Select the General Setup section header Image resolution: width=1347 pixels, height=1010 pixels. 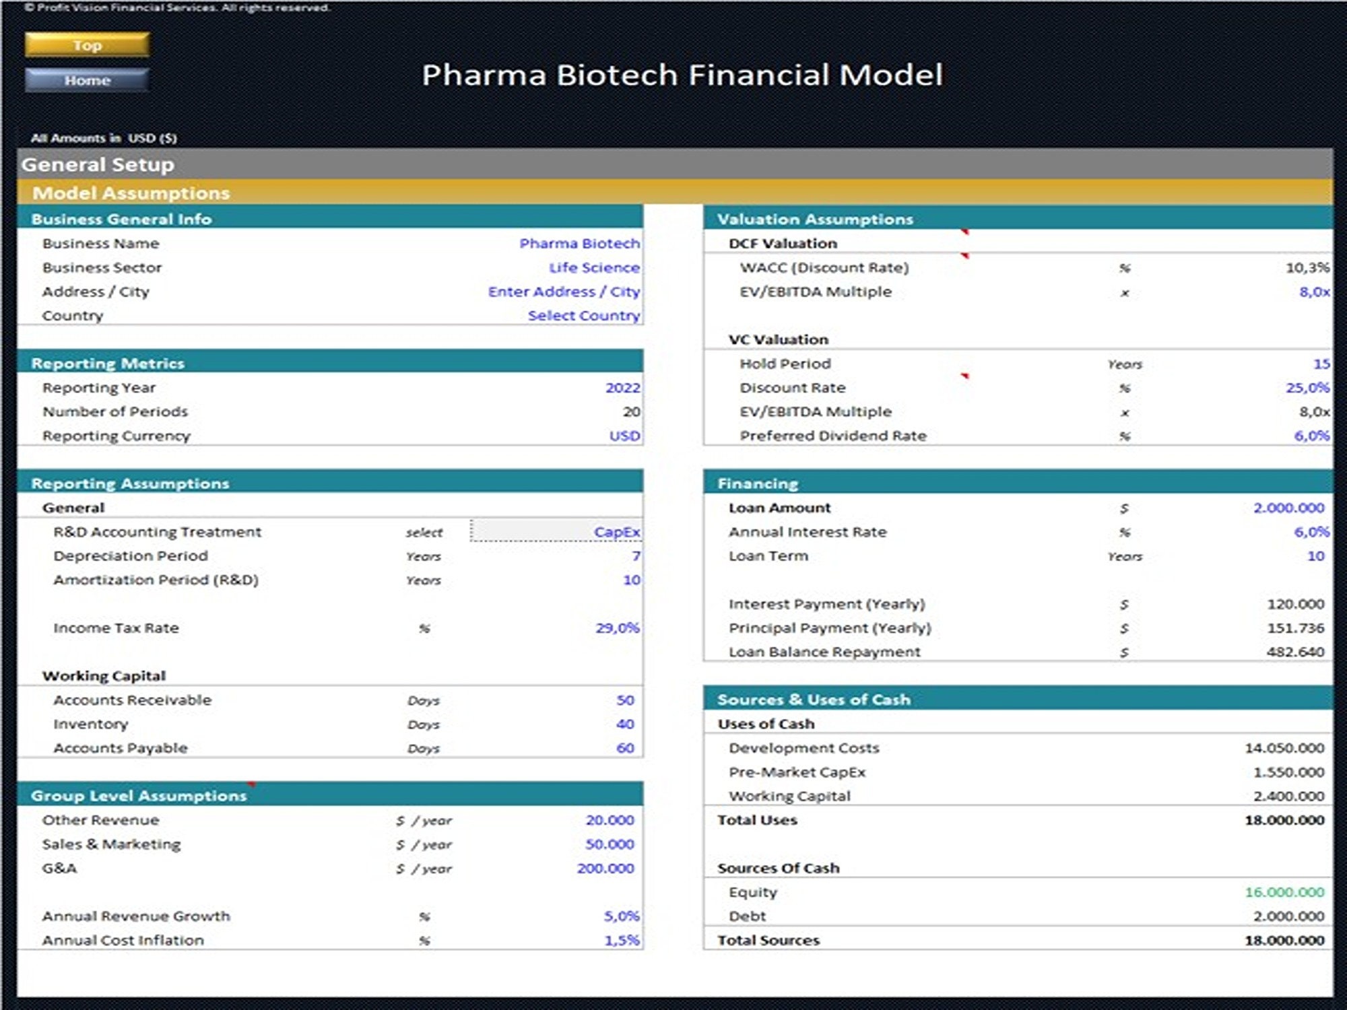coord(98,164)
